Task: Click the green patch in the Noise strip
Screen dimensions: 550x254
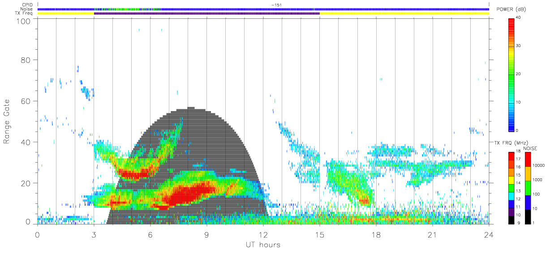Action: tap(128, 9)
